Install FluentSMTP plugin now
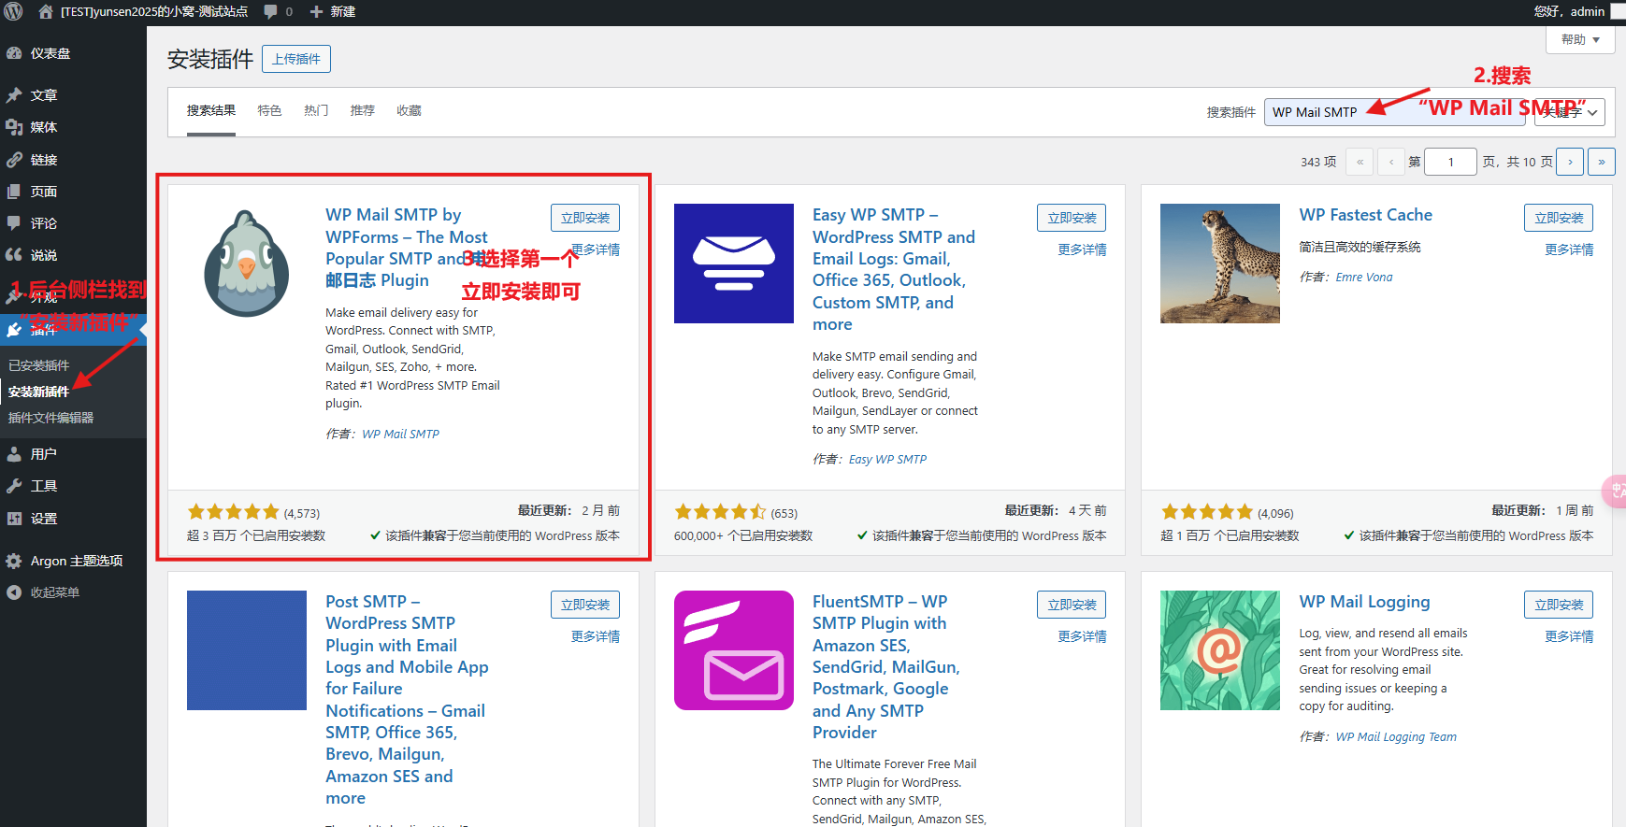The width and height of the screenshot is (1626, 827). (x=1072, y=605)
